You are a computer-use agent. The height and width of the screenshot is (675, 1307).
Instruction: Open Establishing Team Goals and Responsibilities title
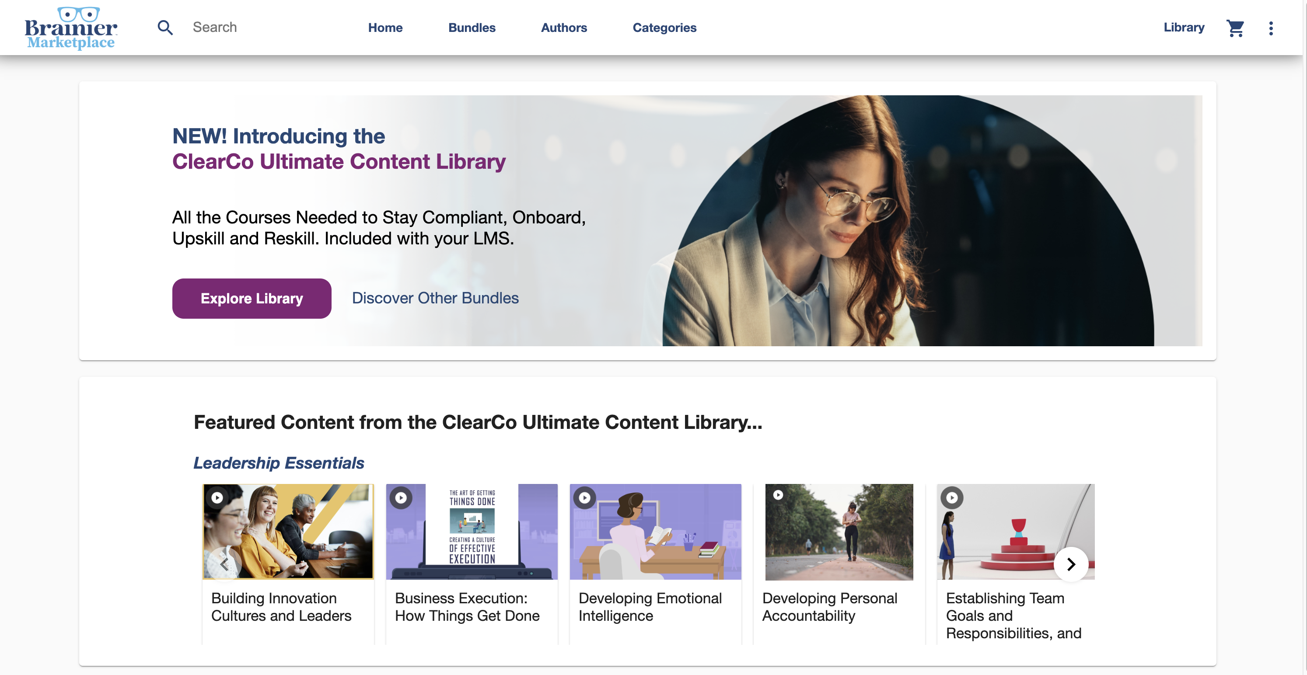click(1013, 615)
